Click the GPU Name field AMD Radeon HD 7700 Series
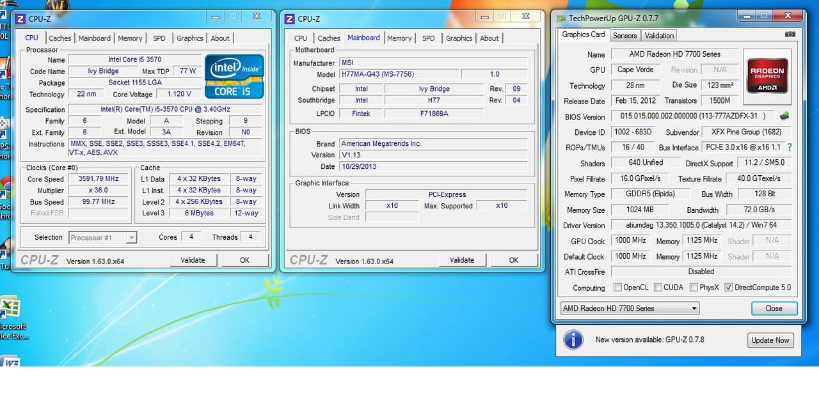819x413 pixels. [x=674, y=54]
